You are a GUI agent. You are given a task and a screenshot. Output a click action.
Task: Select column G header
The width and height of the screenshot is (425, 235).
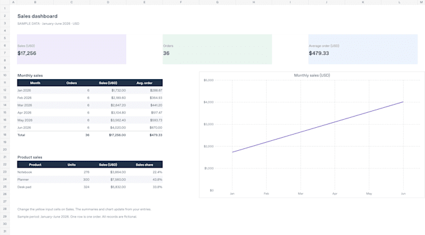point(217,2)
